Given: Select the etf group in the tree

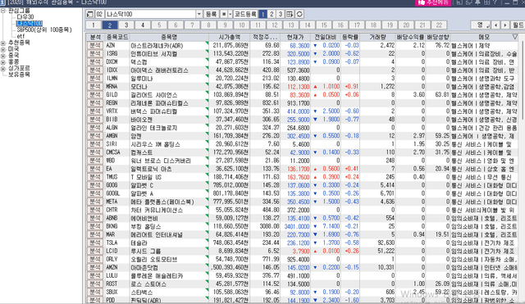Looking at the screenshot, I should [x=21, y=36].
